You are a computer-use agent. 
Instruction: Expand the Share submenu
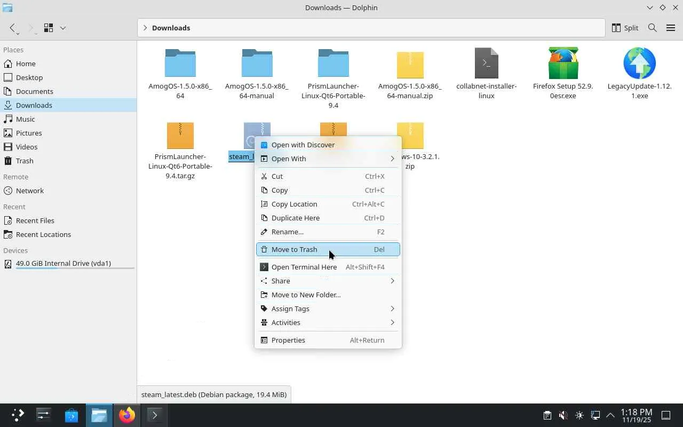click(328, 281)
